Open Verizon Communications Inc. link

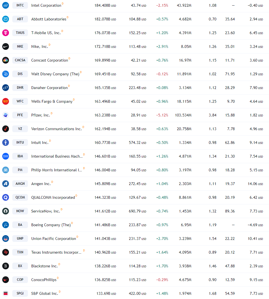pyautogui.click(x=56, y=129)
